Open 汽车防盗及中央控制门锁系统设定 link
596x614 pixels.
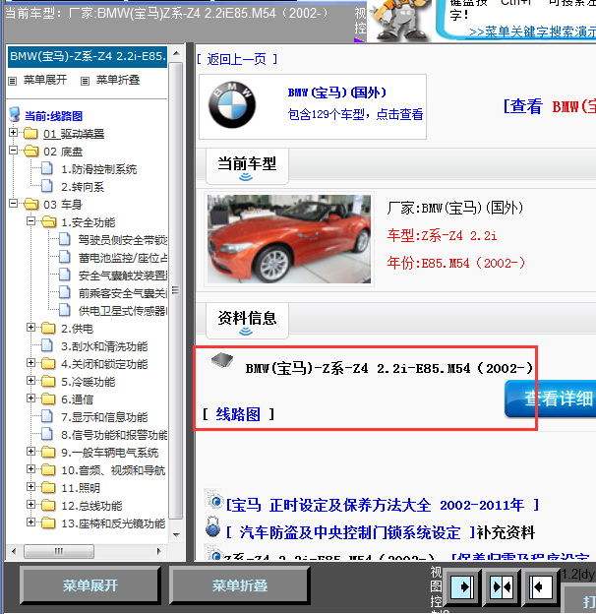(351, 532)
